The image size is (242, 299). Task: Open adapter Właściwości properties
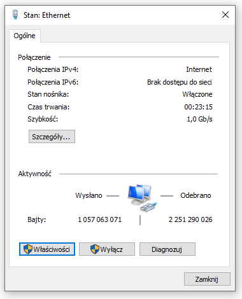coord(47,249)
